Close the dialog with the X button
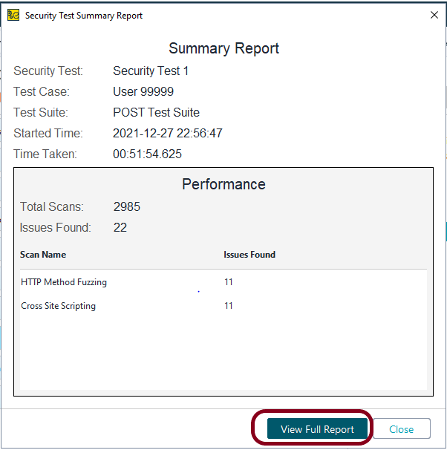447x450 pixels. click(x=434, y=15)
